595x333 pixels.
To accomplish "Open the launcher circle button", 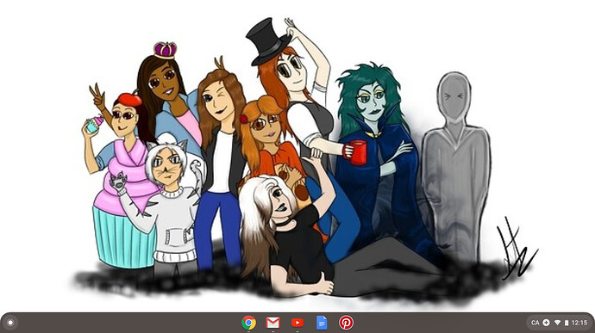I will [10, 323].
